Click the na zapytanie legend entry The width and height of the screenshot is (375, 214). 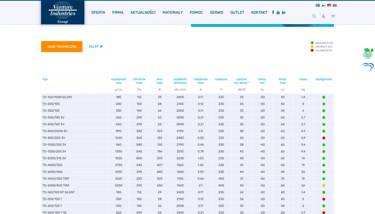pyautogui.click(x=321, y=50)
